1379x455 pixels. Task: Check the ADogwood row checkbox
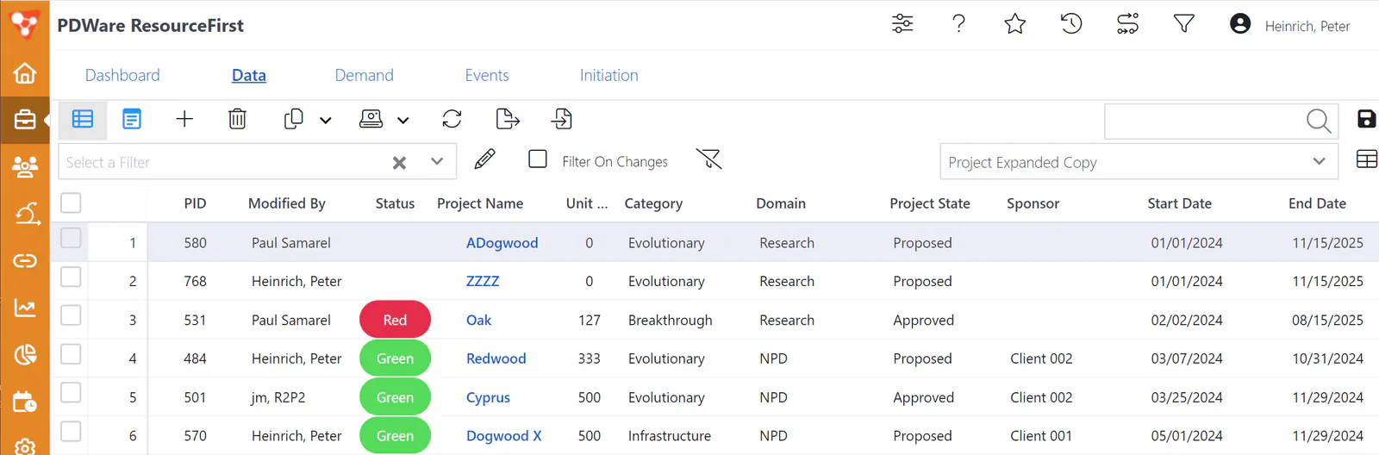coord(71,238)
